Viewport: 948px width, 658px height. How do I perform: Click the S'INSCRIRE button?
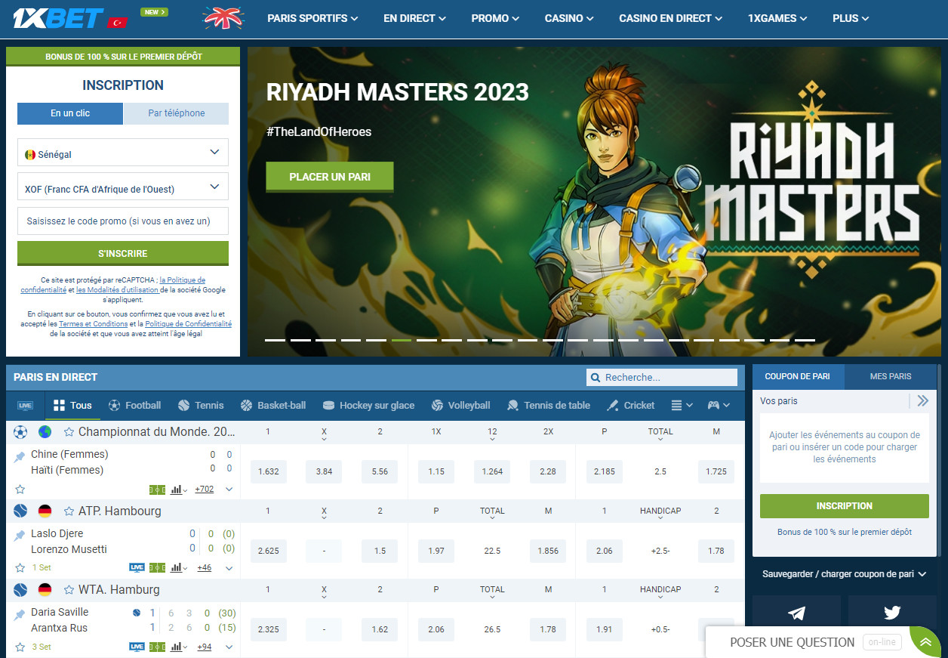123,253
